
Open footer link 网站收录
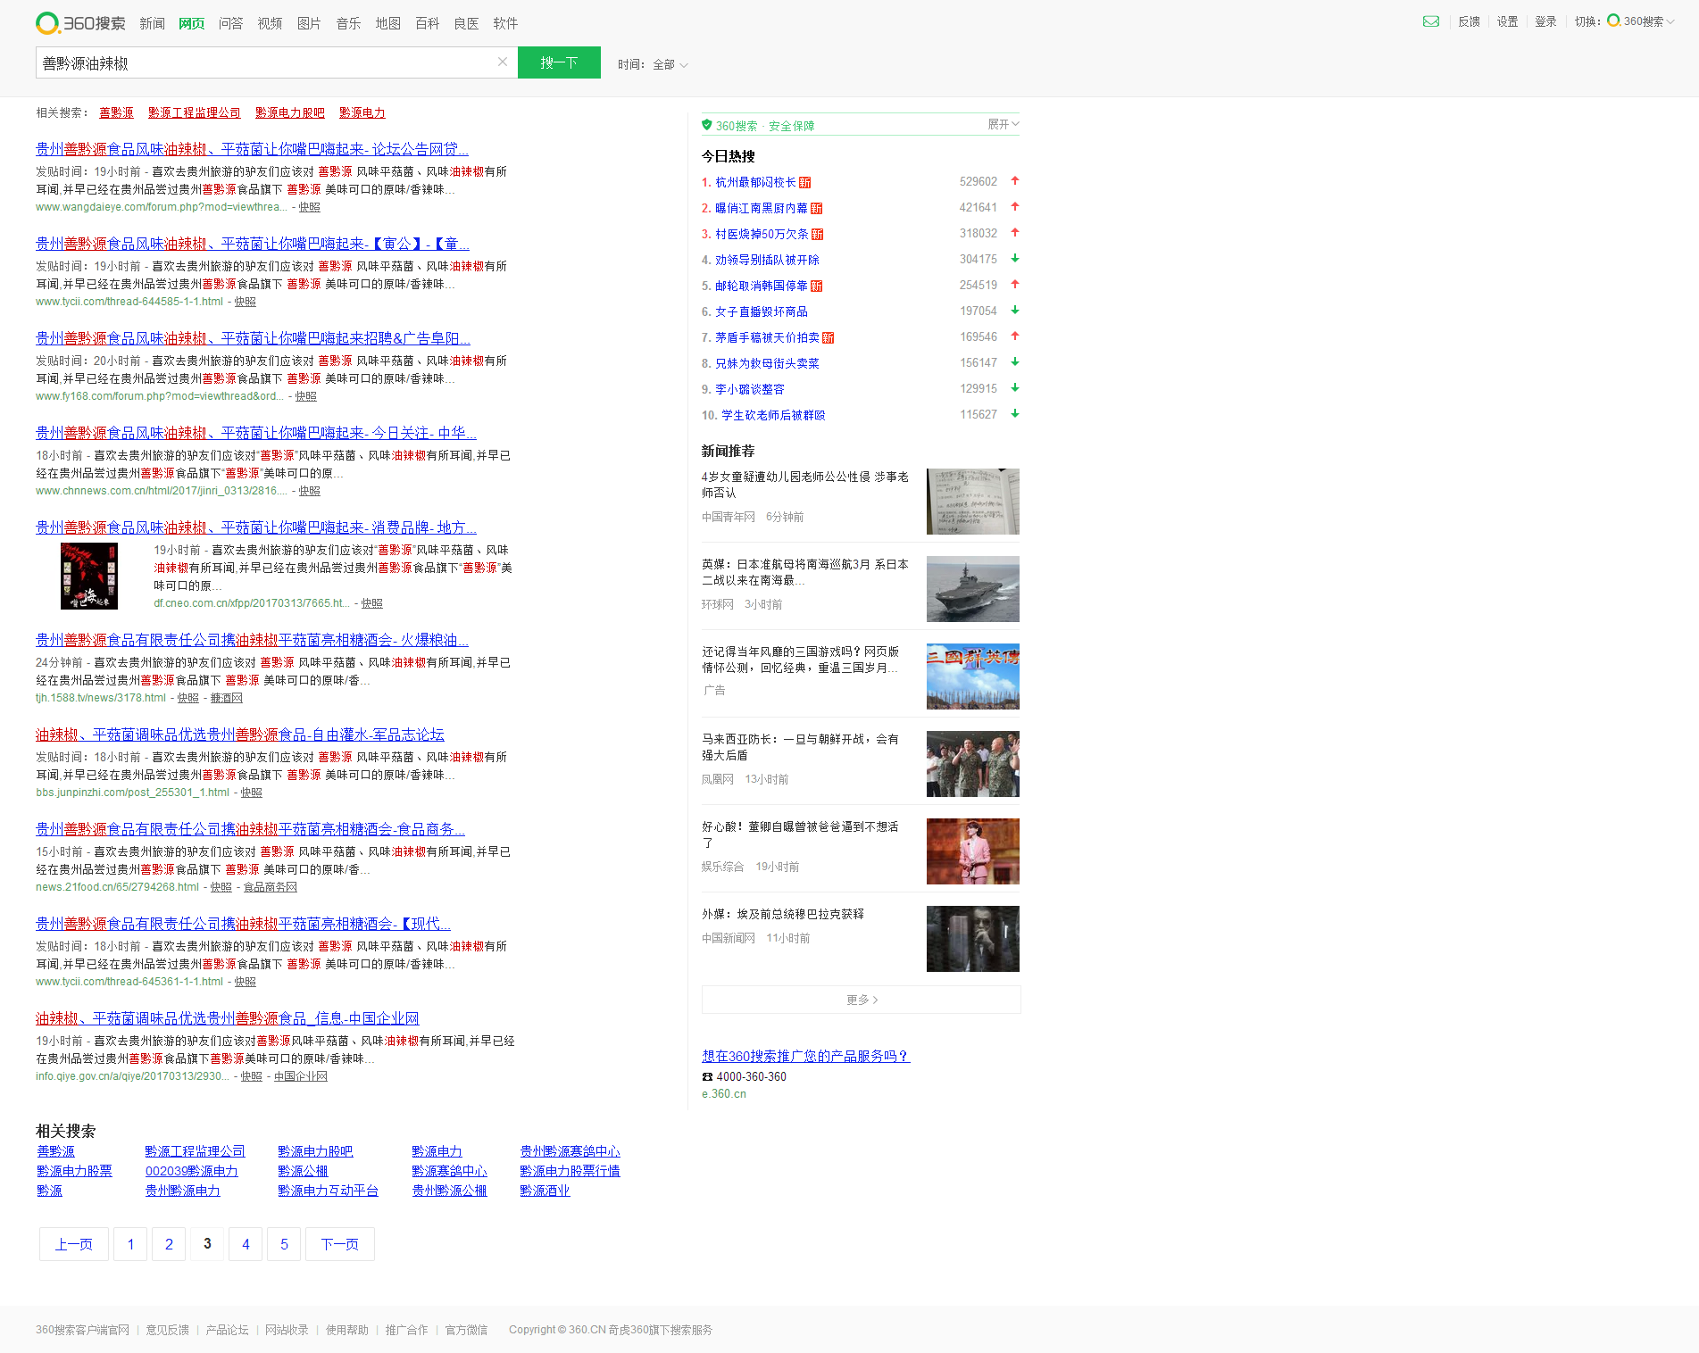[x=287, y=1330]
